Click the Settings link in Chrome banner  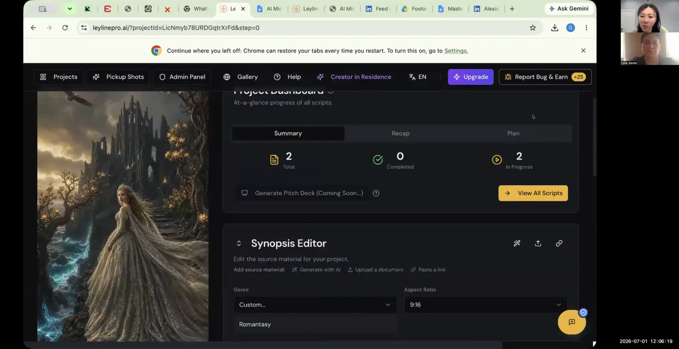pyautogui.click(x=456, y=50)
